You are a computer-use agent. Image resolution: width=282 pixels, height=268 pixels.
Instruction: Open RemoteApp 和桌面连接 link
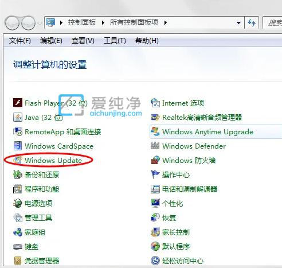pyautogui.click(x=63, y=131)
